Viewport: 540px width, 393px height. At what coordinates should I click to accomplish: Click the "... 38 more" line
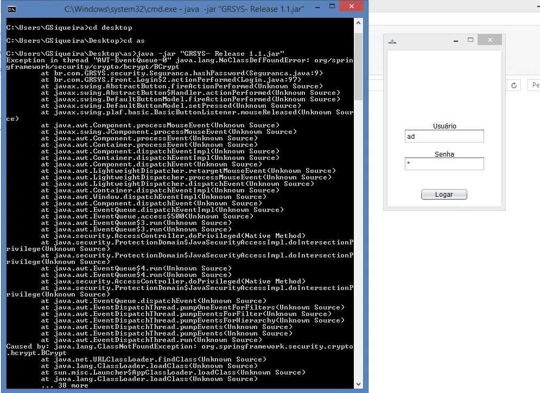click(x=65, y=385)
